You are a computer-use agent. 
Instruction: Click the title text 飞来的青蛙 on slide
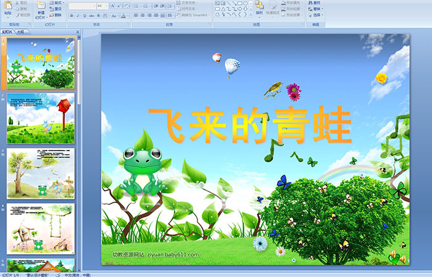(250, 125)
